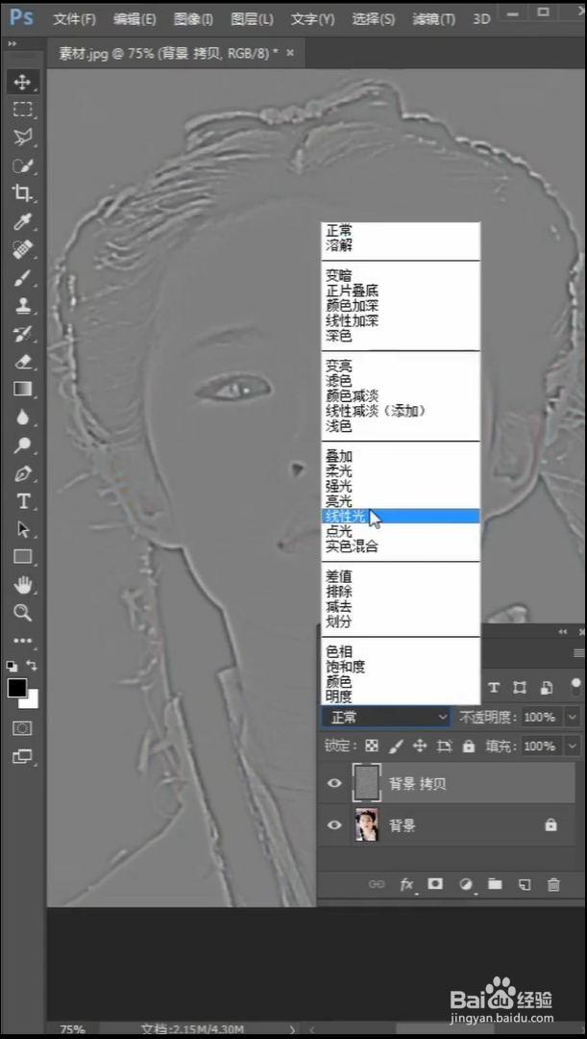Image resolution: width=587 pixels, height=1039 pixels.
Task: Open the Layers panel flyout menu
Action: point(579,653)
